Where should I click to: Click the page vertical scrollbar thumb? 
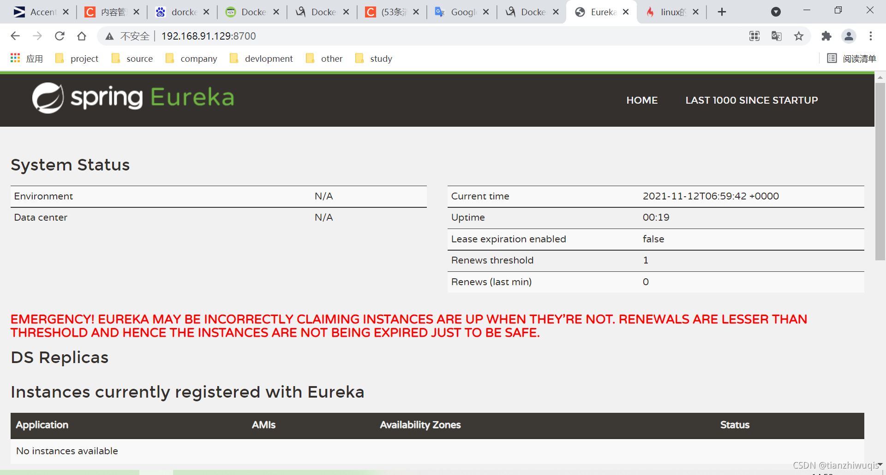click(x=880, y=171)
